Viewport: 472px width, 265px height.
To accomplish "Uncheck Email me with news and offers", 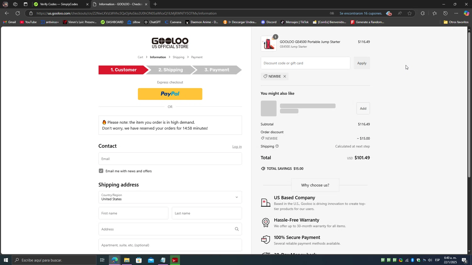I will click(x=101, y=171).
